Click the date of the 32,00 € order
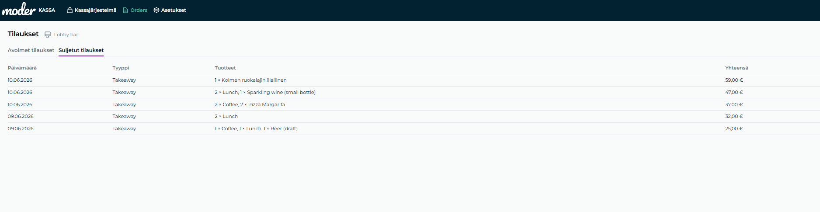Image resolution: width=820 pixels, height=212 pixels. point(21,116)
